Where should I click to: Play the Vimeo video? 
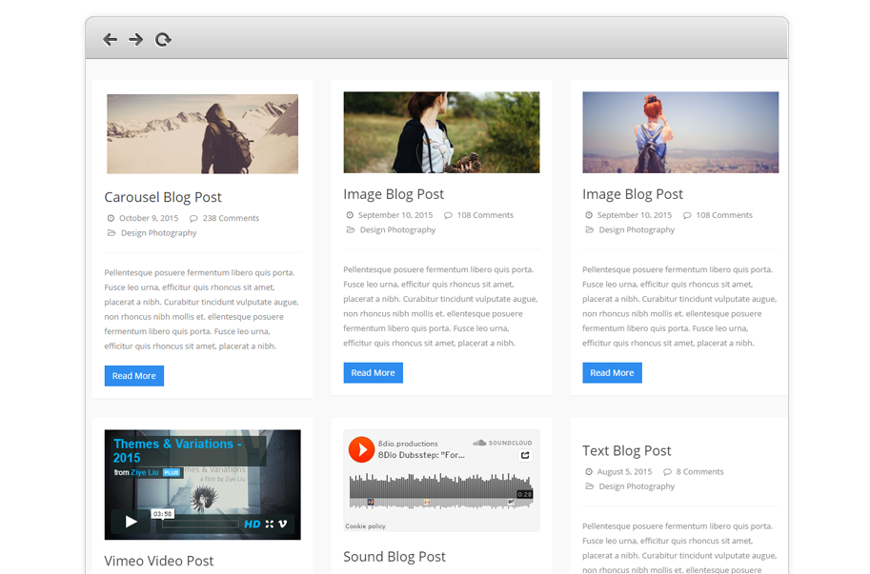tap(131, 522)
